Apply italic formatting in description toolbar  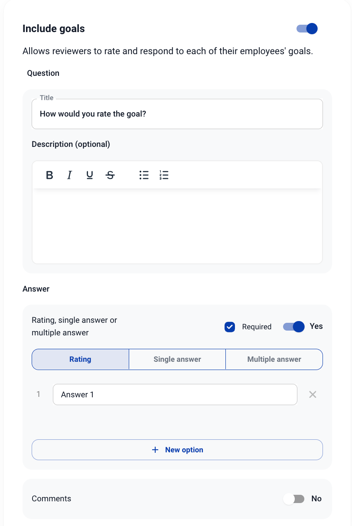pyautogui.click(x=69, y=175)
